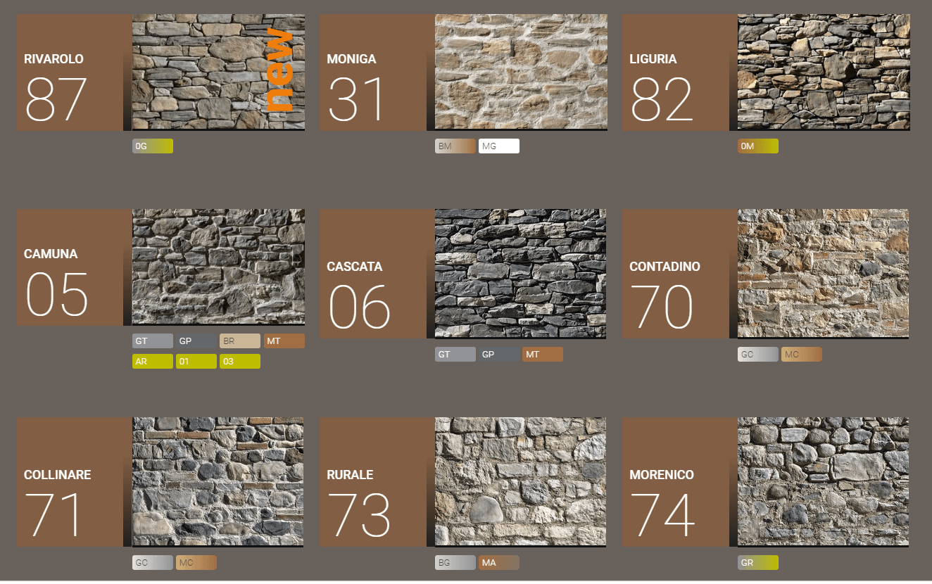Select the 0G color swatch under Rivarolo
The width and height of the screenshot is (932, 584).
pyautogui.click(x=153, y=146)
